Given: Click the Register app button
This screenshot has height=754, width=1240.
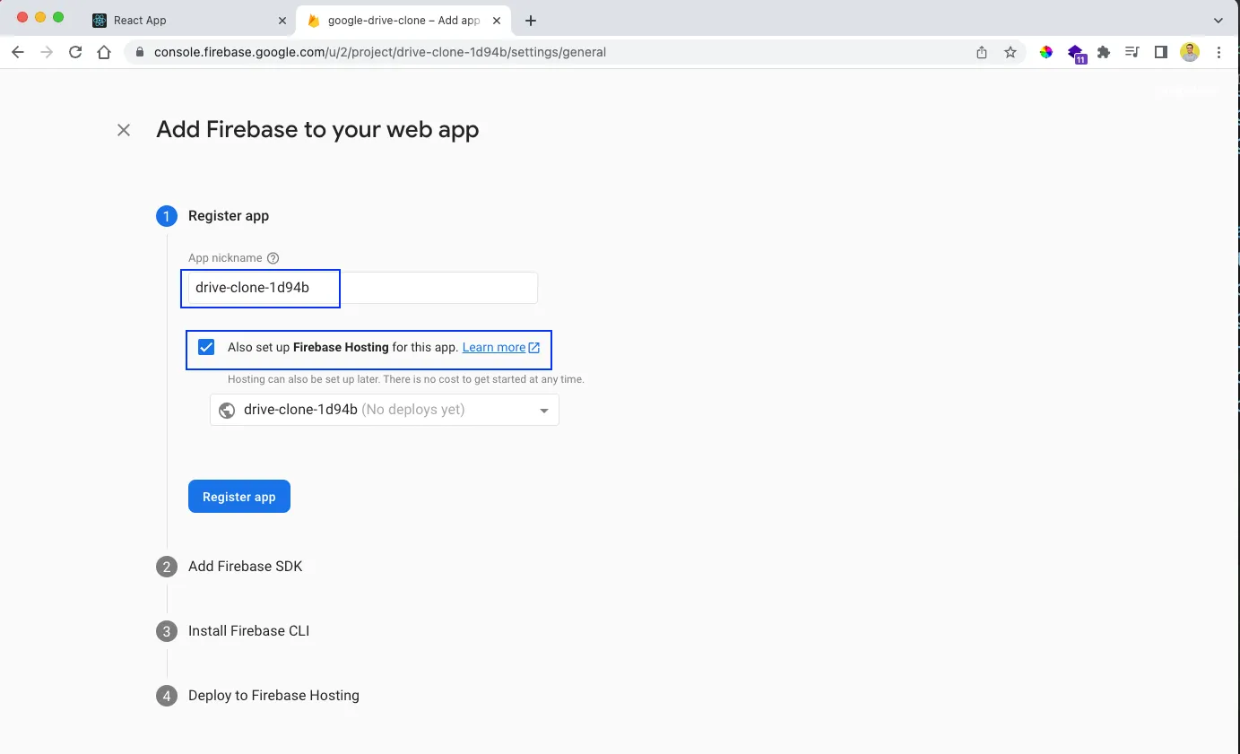Looking at the screenshot, I should pyautogui.click(x=239, y=497).
